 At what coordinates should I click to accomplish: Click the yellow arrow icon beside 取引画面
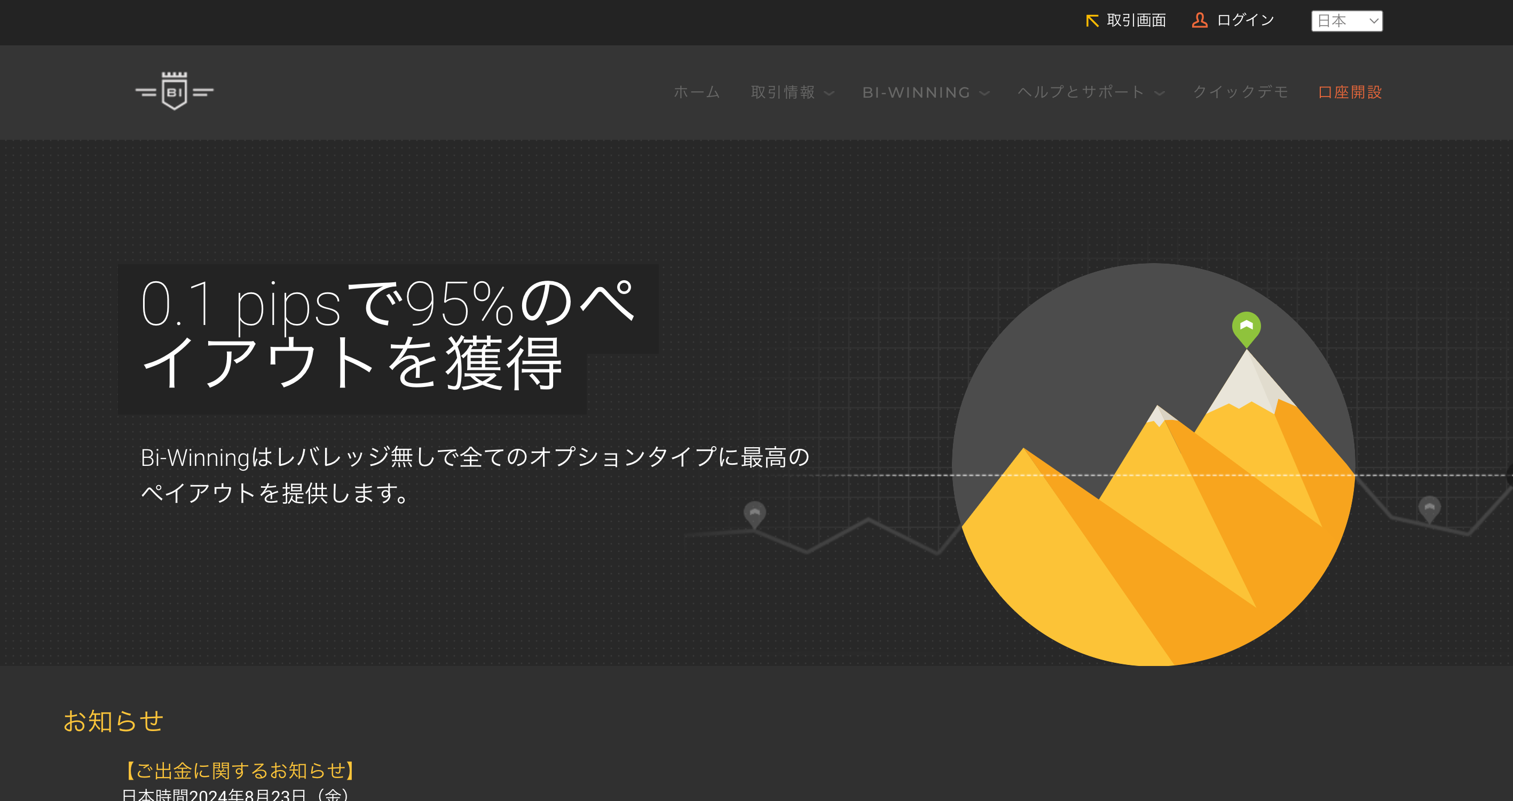1092,21
